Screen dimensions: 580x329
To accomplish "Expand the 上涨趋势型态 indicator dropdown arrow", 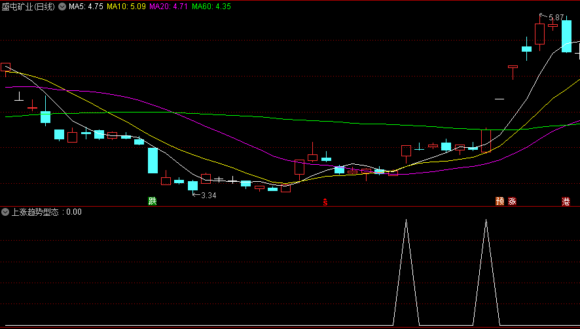I will click(x=5, y=212).
